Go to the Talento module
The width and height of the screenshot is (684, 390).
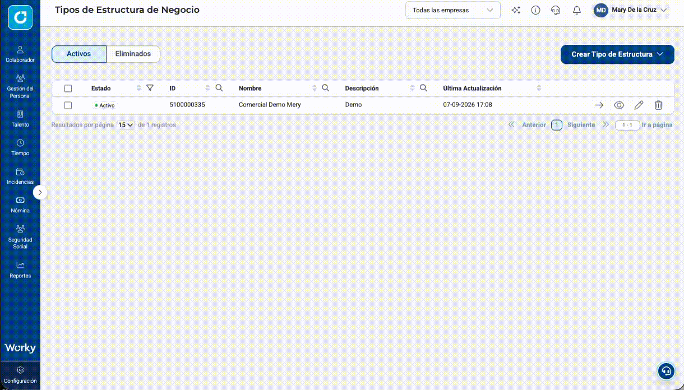20,119
